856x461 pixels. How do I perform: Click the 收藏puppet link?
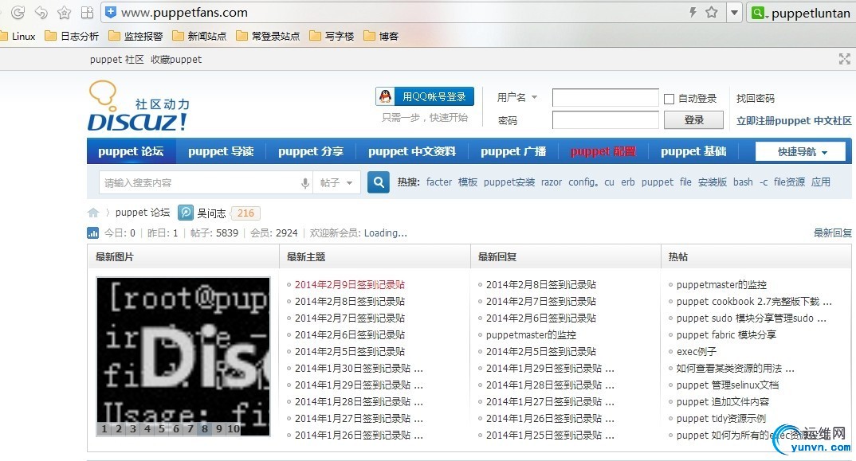click(x=176, y=60)
